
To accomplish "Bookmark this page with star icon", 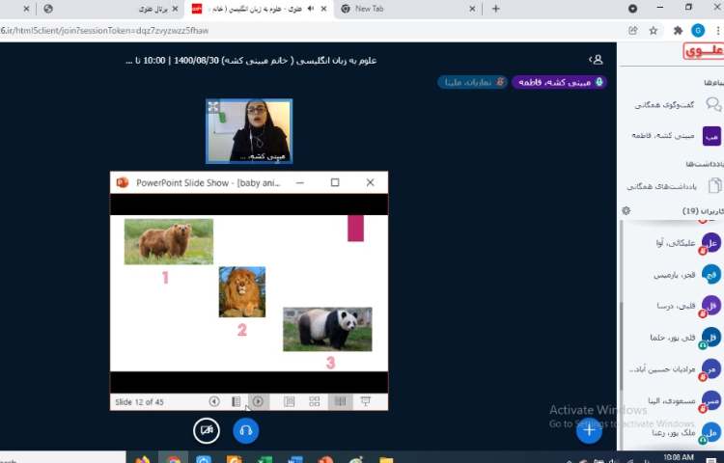I will (x=654, y=31).
